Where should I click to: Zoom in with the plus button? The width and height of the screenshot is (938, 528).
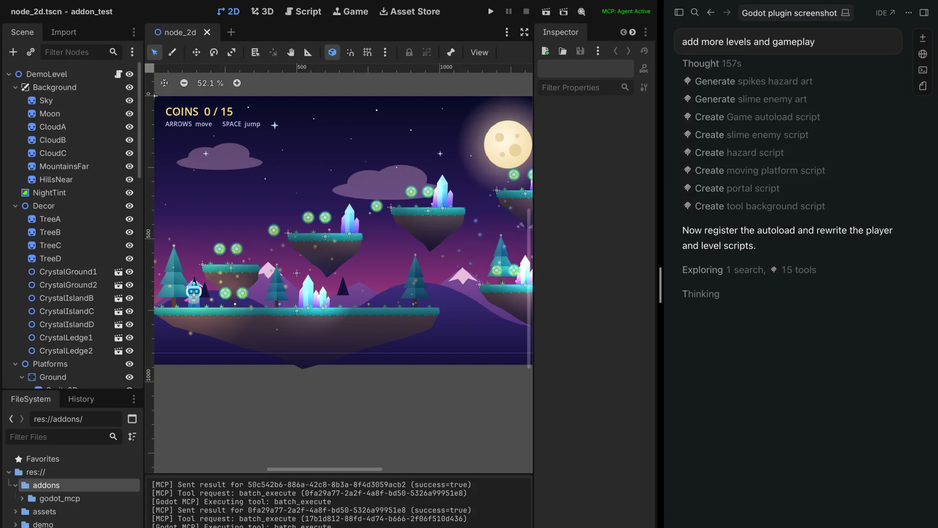(237, 83)
